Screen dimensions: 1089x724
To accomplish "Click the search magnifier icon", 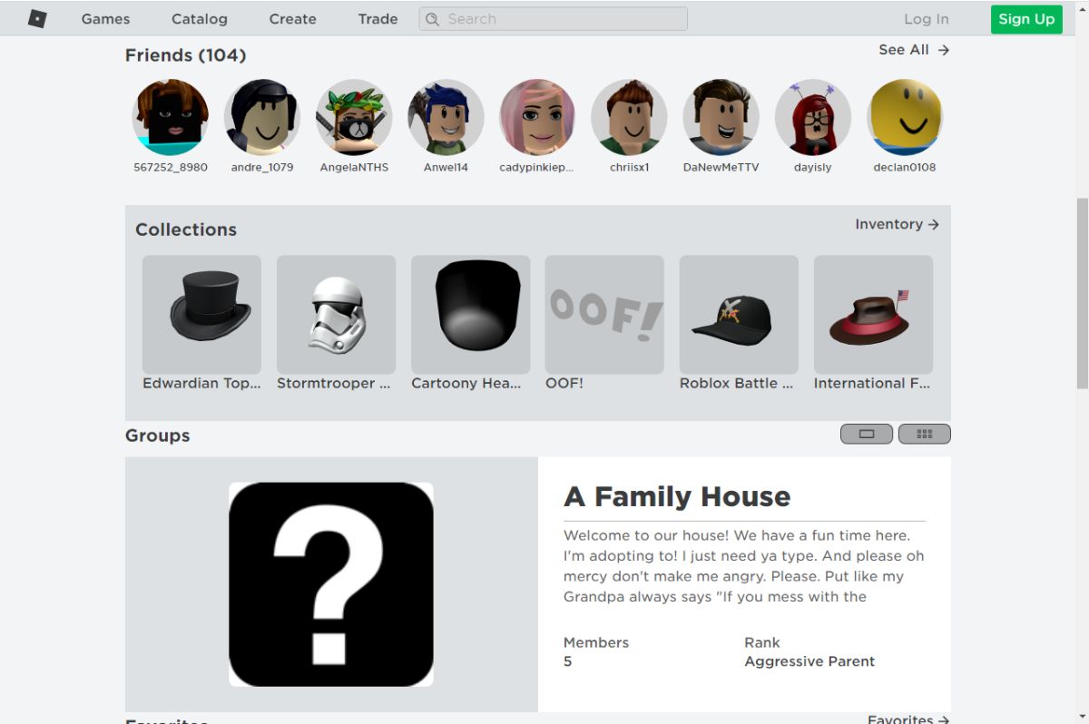I will pos(433,19).
